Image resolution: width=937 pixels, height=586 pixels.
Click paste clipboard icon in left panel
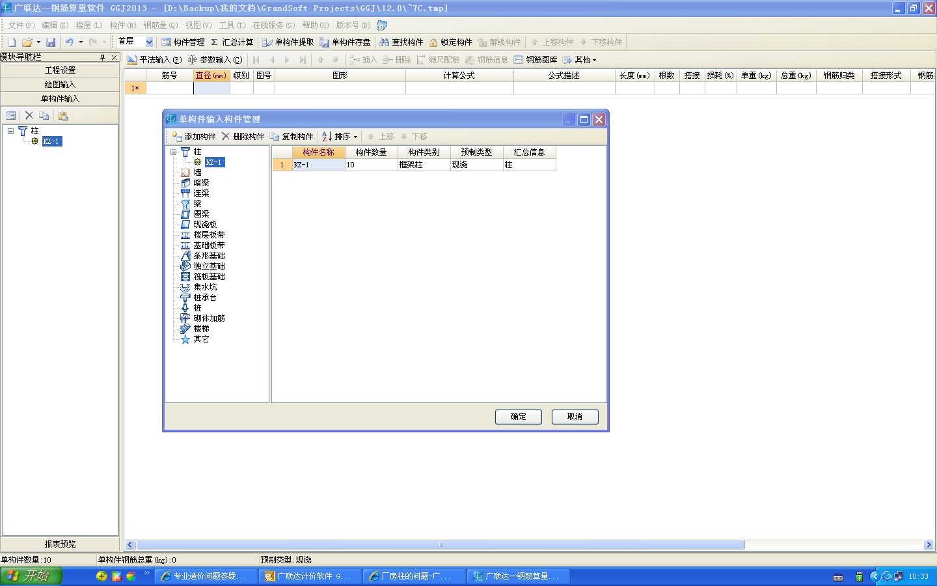[63, 116]
